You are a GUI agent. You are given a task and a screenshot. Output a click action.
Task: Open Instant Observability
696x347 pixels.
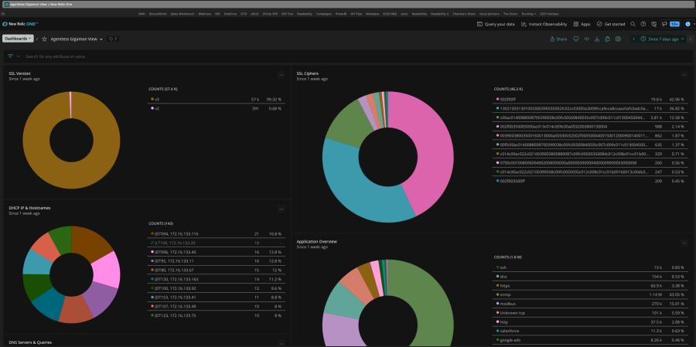(544, 24)
